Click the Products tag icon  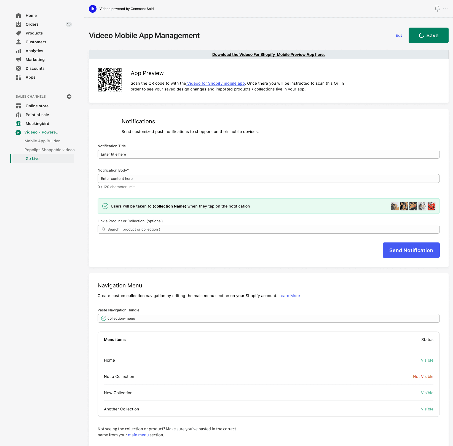18,33
